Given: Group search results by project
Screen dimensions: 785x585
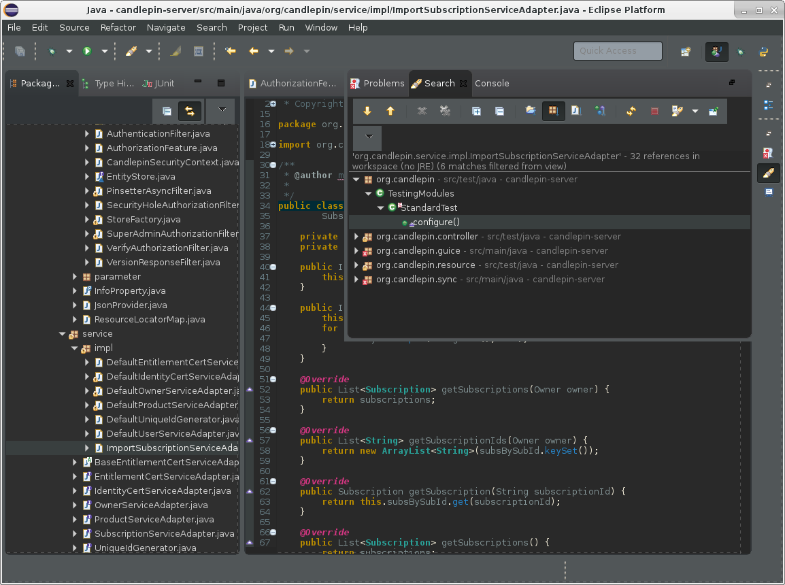Looking at the screenshot, I should [x=531, y=111].
